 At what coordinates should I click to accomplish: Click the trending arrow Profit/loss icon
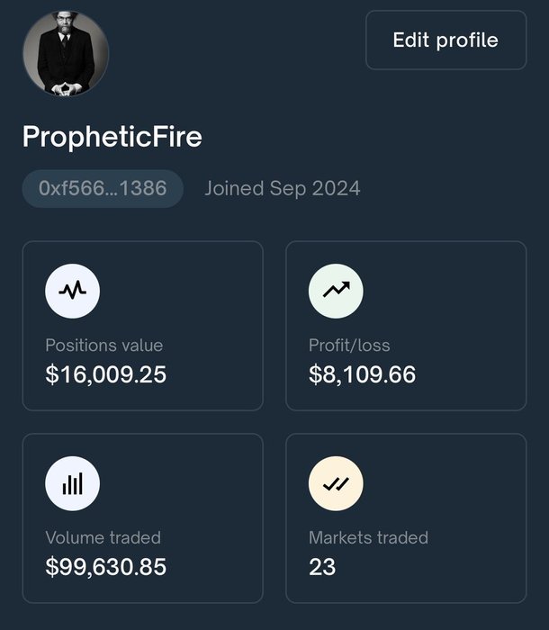pos(336,291)
